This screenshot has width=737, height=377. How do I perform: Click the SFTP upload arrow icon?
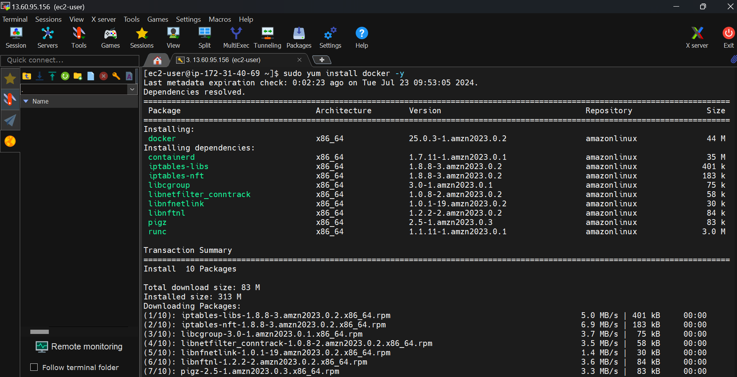point(52,76)
